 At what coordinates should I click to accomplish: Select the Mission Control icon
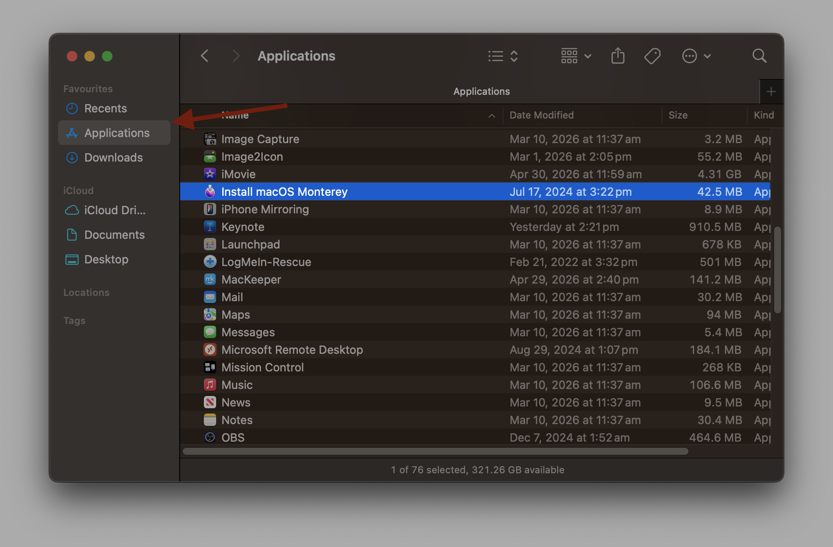point(210,367)
